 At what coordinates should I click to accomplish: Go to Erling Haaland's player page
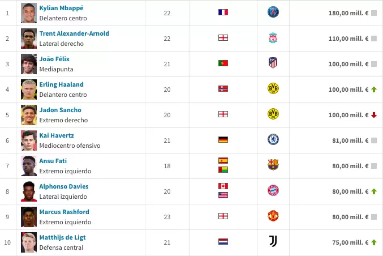[61, 84]
